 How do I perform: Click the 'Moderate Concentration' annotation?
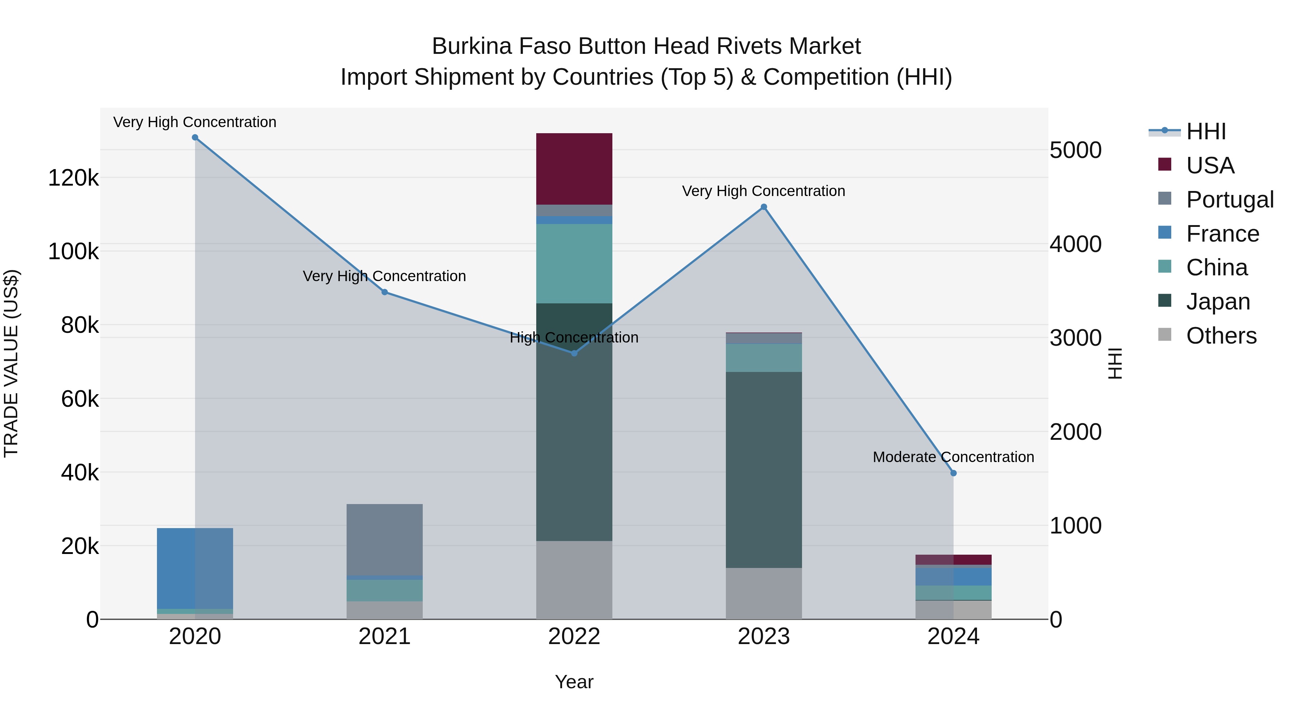click(x=954, y=457)
